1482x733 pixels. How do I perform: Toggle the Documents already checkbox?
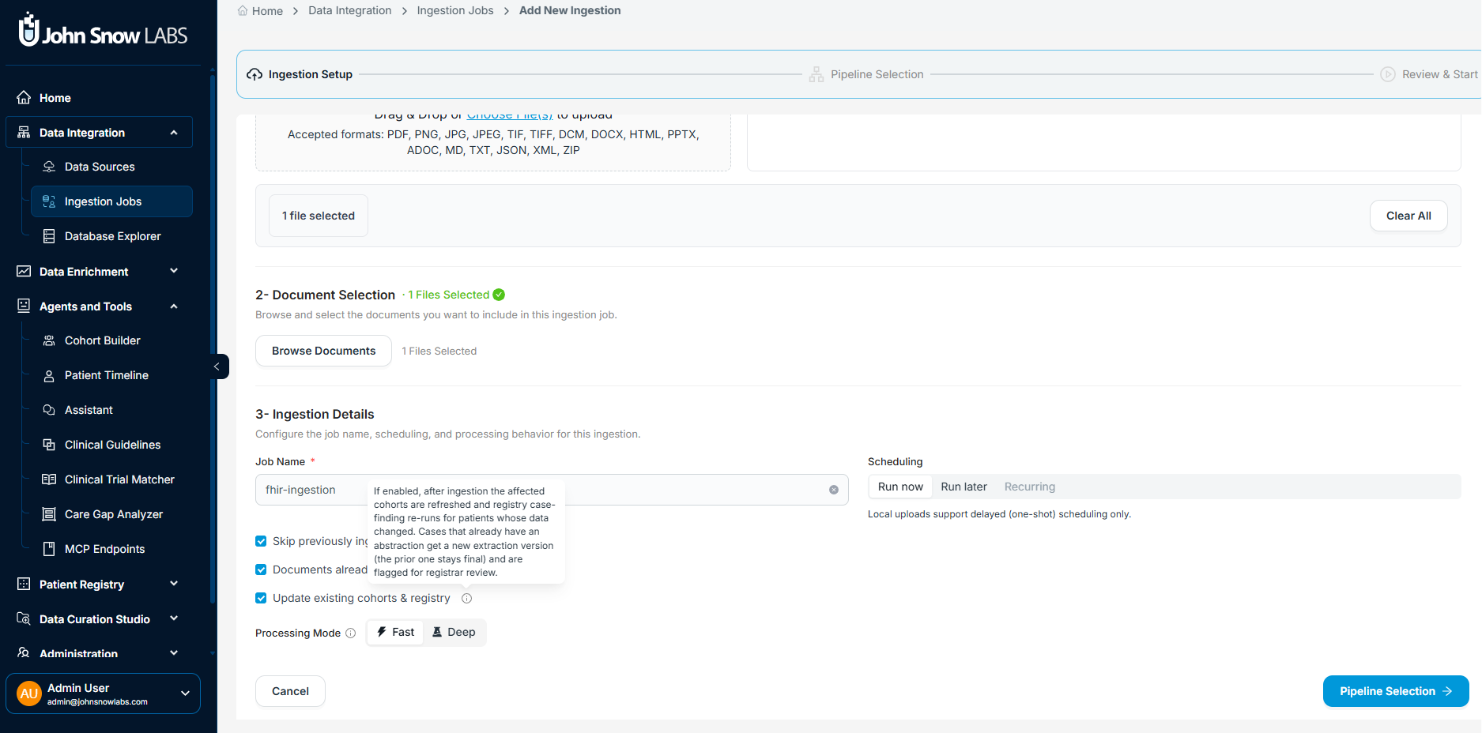tap(261, 569)
